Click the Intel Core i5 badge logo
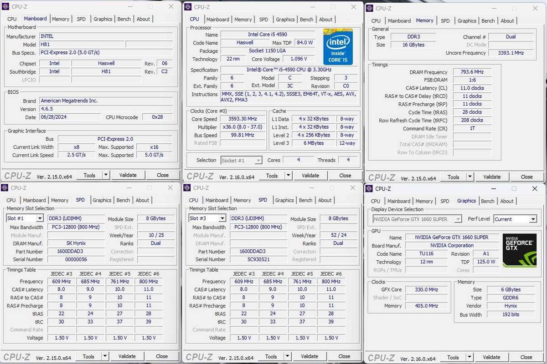547x364 pixels. pos(338,46)
